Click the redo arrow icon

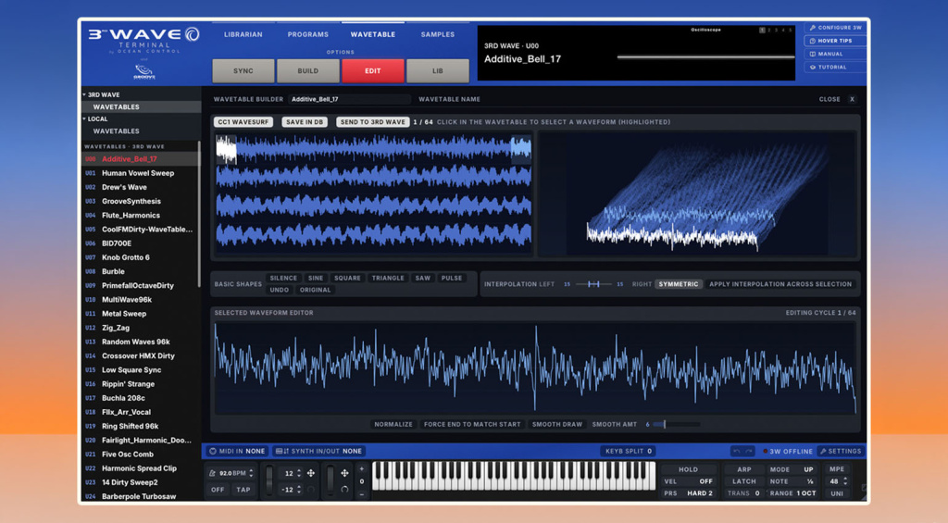tap(749, 451)
